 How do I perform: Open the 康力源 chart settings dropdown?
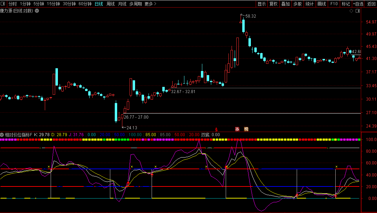point(37,11)
